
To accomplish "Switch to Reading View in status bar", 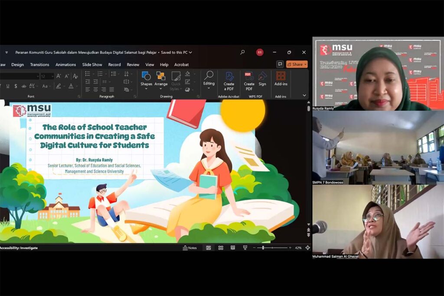I will tap(233, 247).
